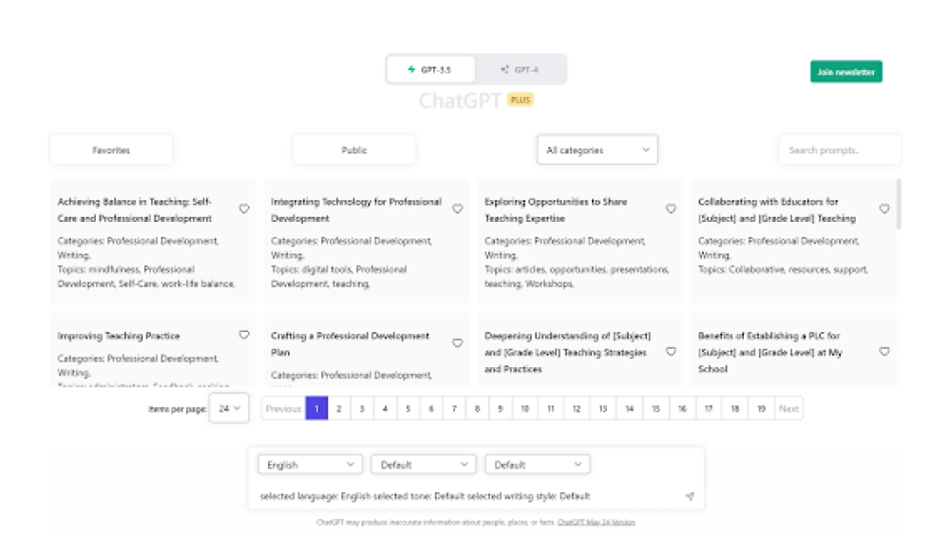Open the All categories dropdown

click(598, 150)
